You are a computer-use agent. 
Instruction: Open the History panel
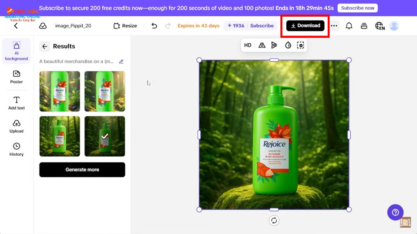point(16,149)
